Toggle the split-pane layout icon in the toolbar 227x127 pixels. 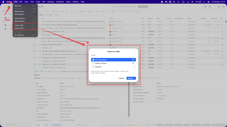tap(218, 6)
